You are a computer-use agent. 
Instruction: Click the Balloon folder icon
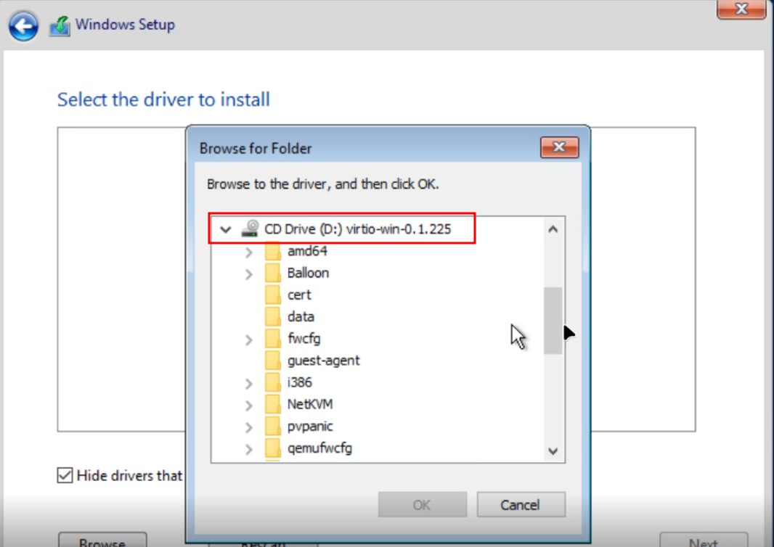(x=273, y=273)
